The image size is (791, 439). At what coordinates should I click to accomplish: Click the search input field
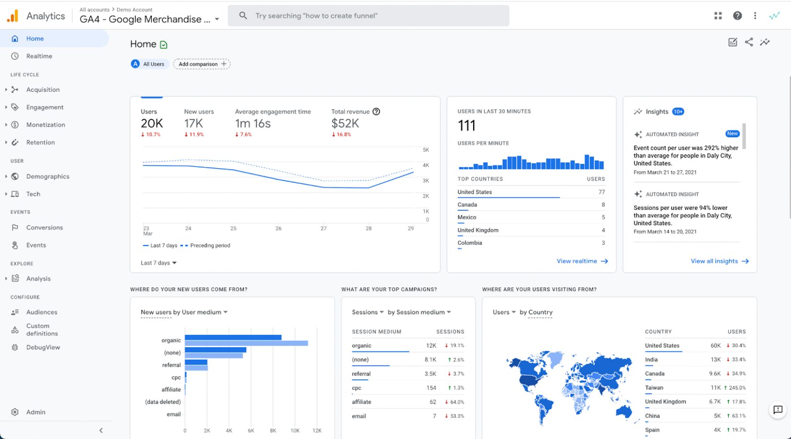368,16
